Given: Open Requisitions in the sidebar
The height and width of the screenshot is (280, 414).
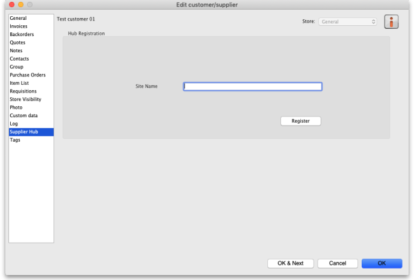Looking at the screenshot, I should click(x=23, y=91).
